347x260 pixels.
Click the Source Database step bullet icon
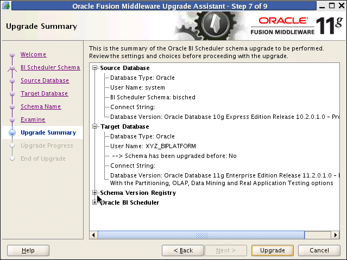(12, 80)
